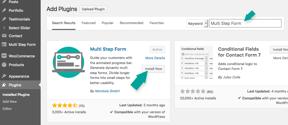
Task: Switch to the Search Results tab
Action: [x=64, y=23]
